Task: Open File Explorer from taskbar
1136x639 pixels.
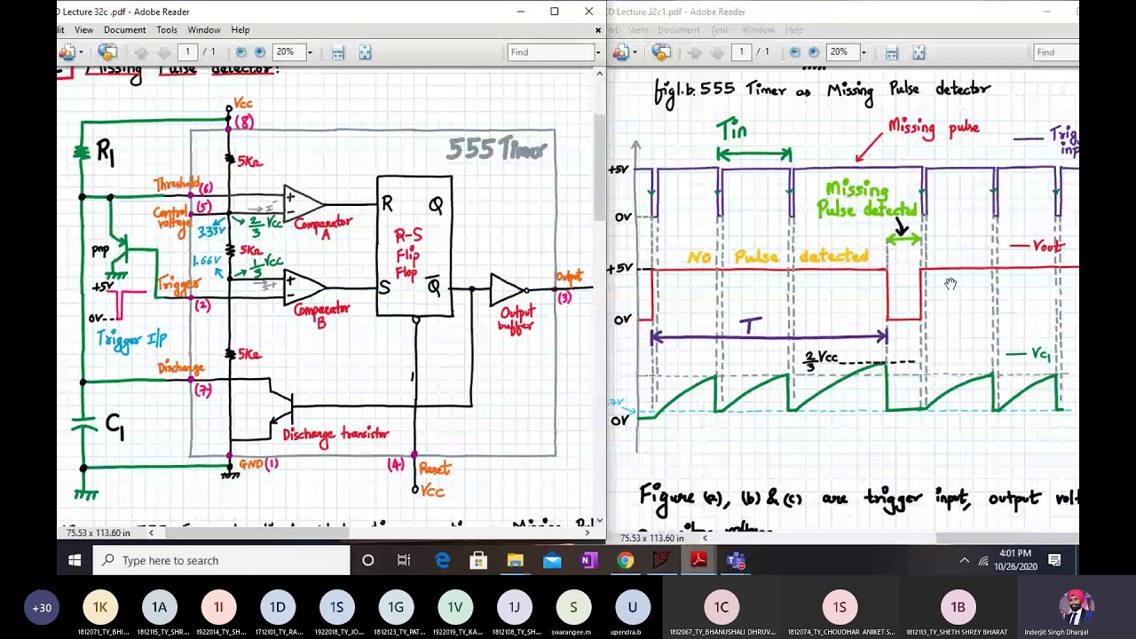Action: (516, 561)
